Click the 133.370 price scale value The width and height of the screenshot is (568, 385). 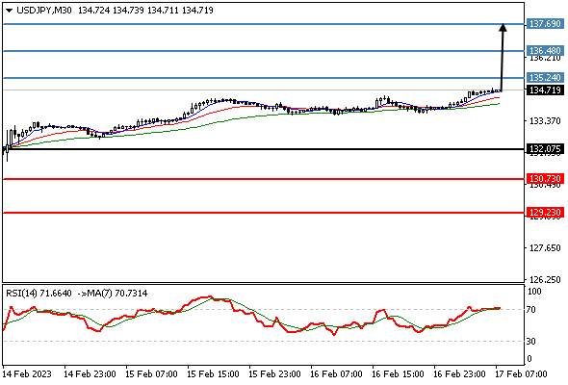click(x=545, y=120)
